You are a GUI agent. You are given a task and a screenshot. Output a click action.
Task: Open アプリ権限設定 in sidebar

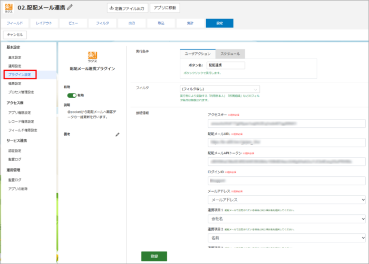pos(20,112)
